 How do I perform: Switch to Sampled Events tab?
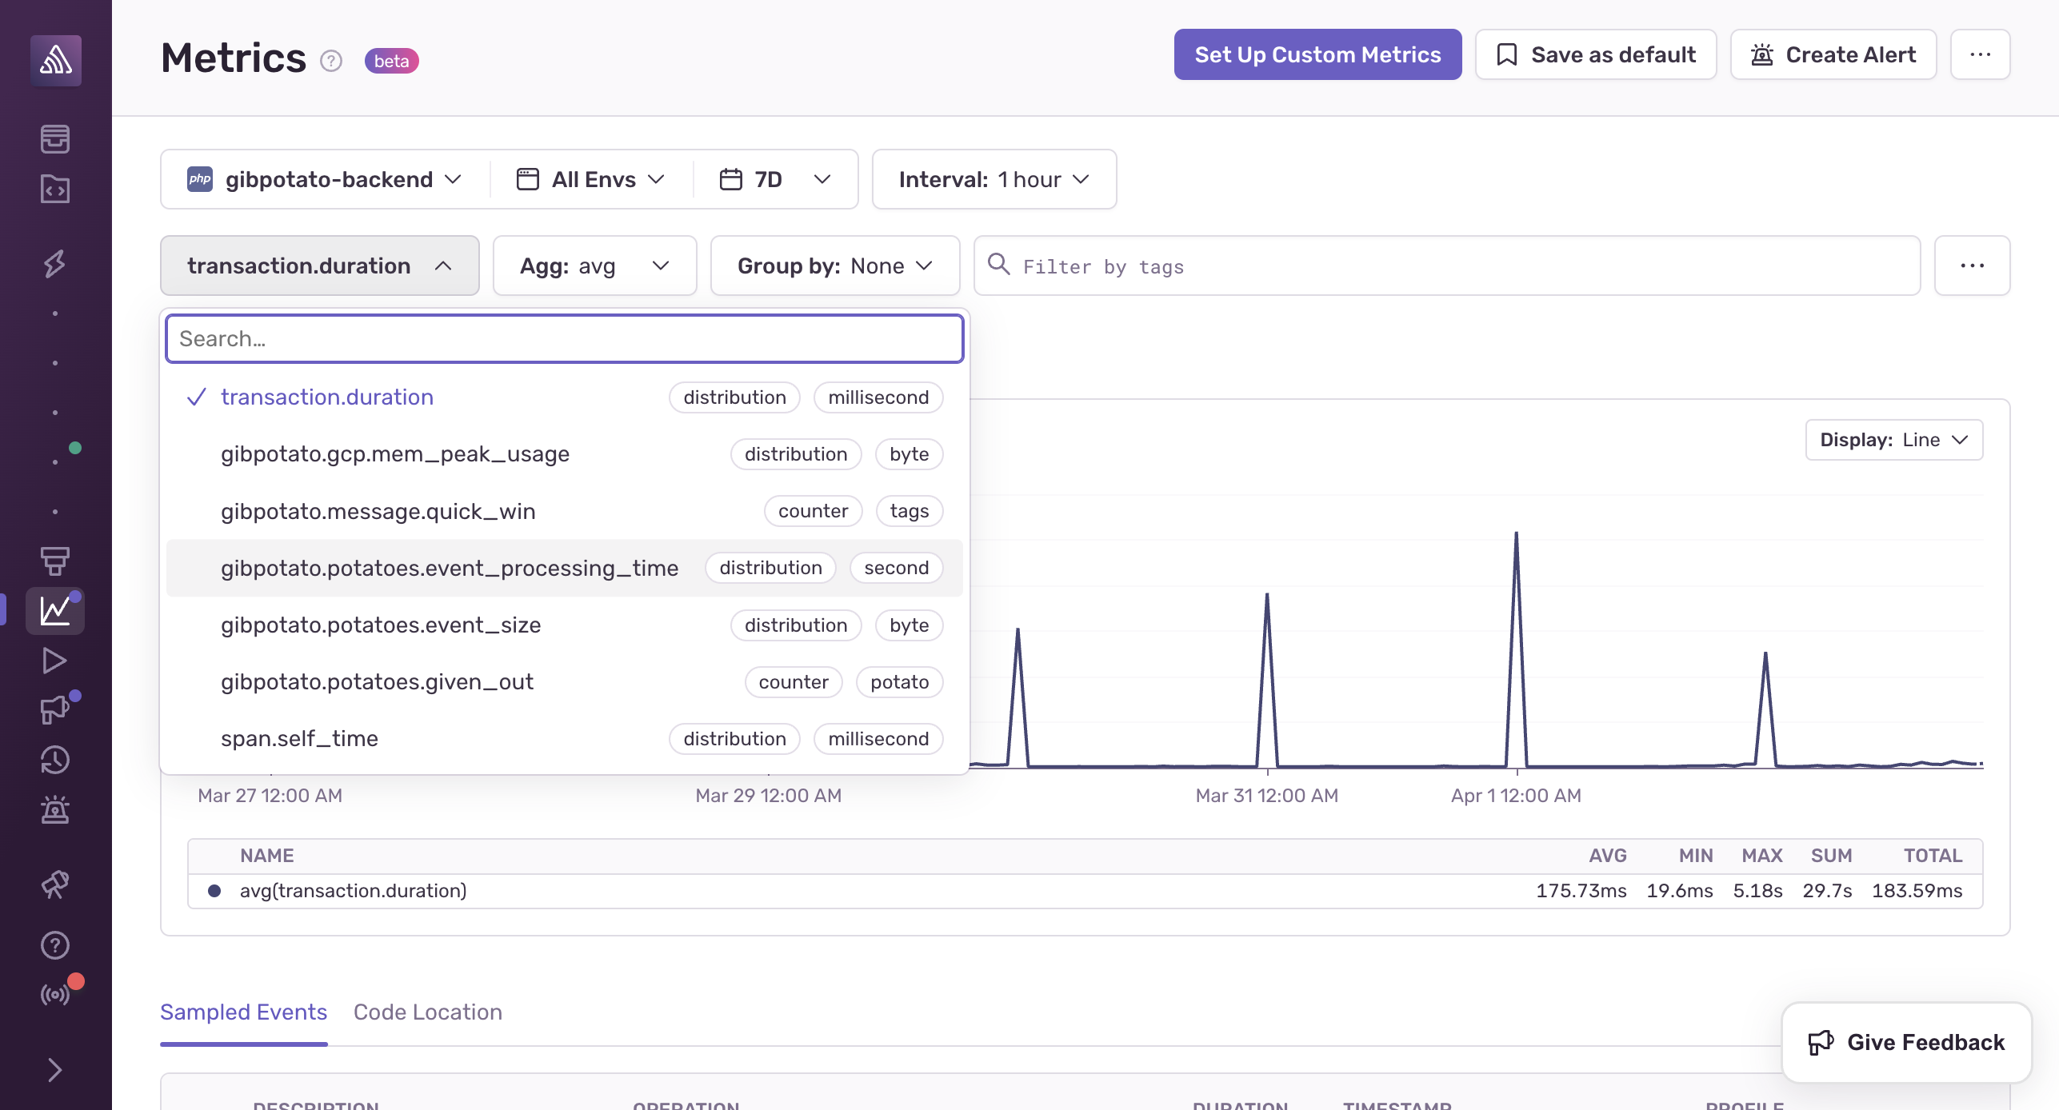click(244, 1012)
